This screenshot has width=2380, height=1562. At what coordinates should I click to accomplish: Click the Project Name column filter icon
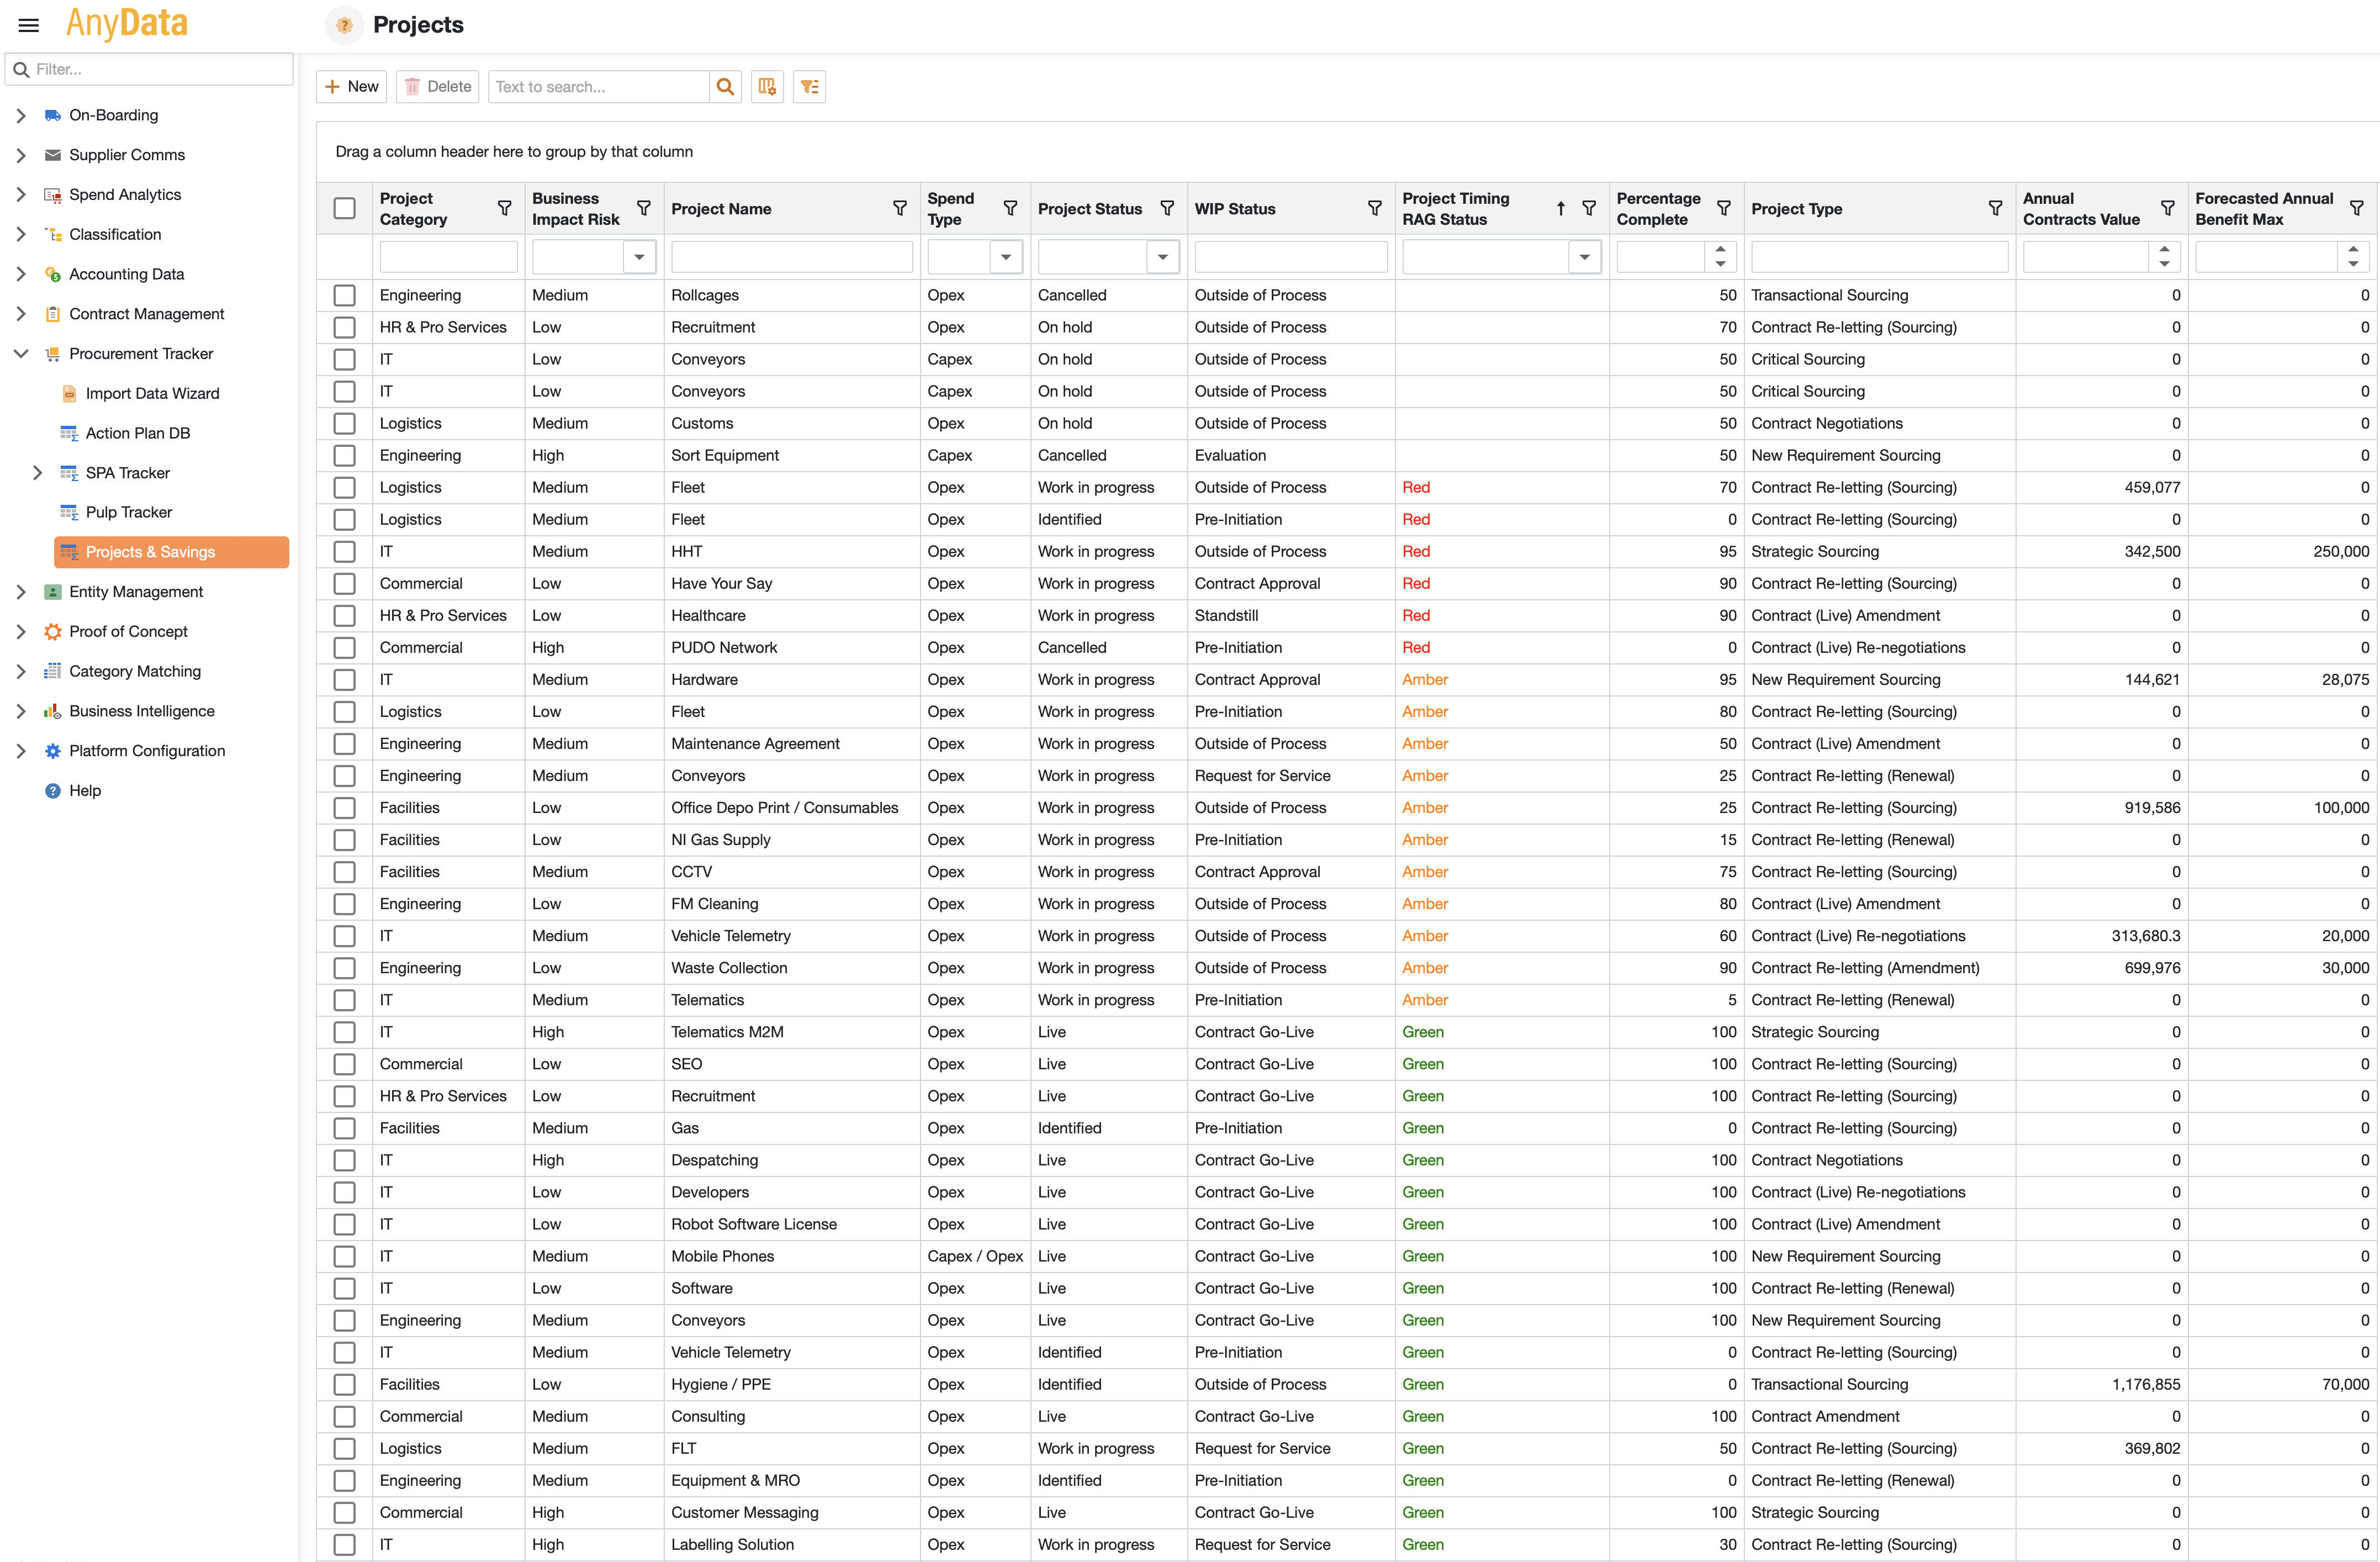click(899, 208)
